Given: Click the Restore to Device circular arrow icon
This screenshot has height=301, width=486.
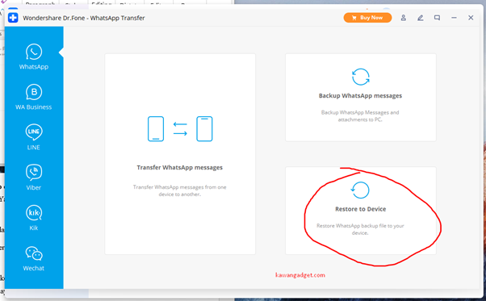Looking at the screenshot, I should click(361, 190).
